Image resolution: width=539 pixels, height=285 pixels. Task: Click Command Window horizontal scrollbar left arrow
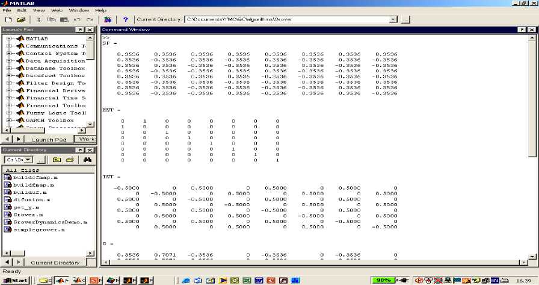106,262
